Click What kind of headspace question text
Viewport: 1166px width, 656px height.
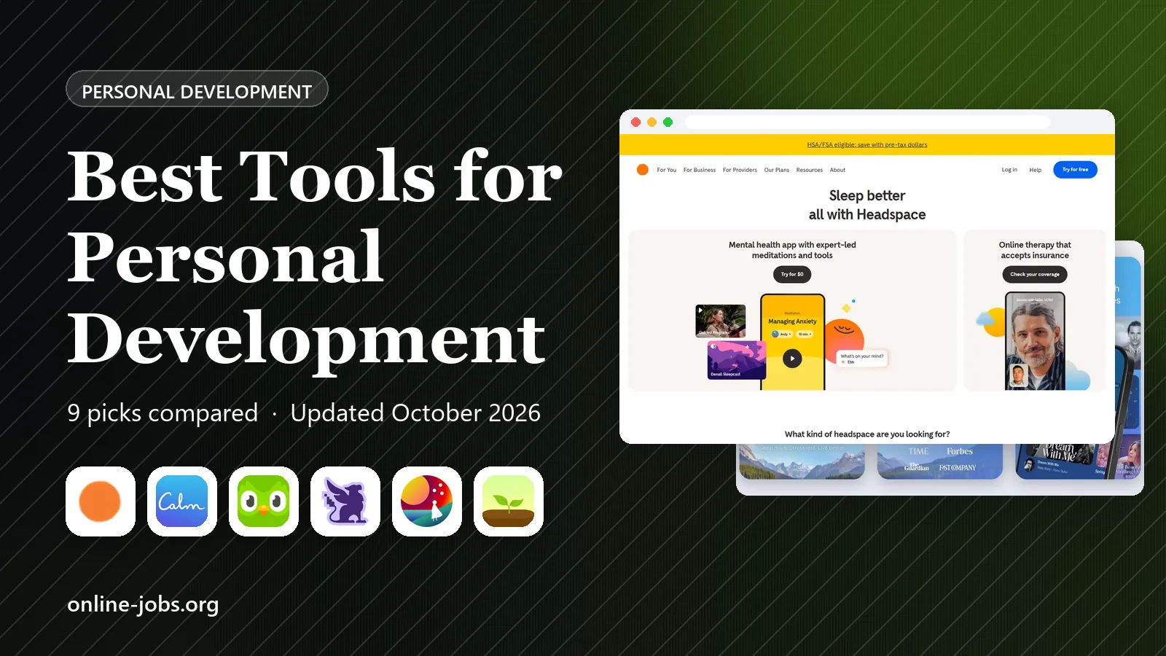[x=867, y=434]
